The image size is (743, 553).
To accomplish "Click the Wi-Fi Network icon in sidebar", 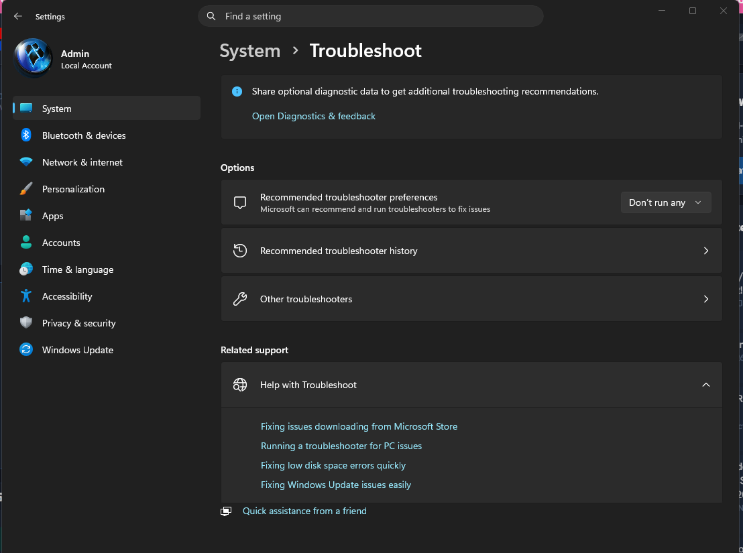I will click(x=26, y=162).
